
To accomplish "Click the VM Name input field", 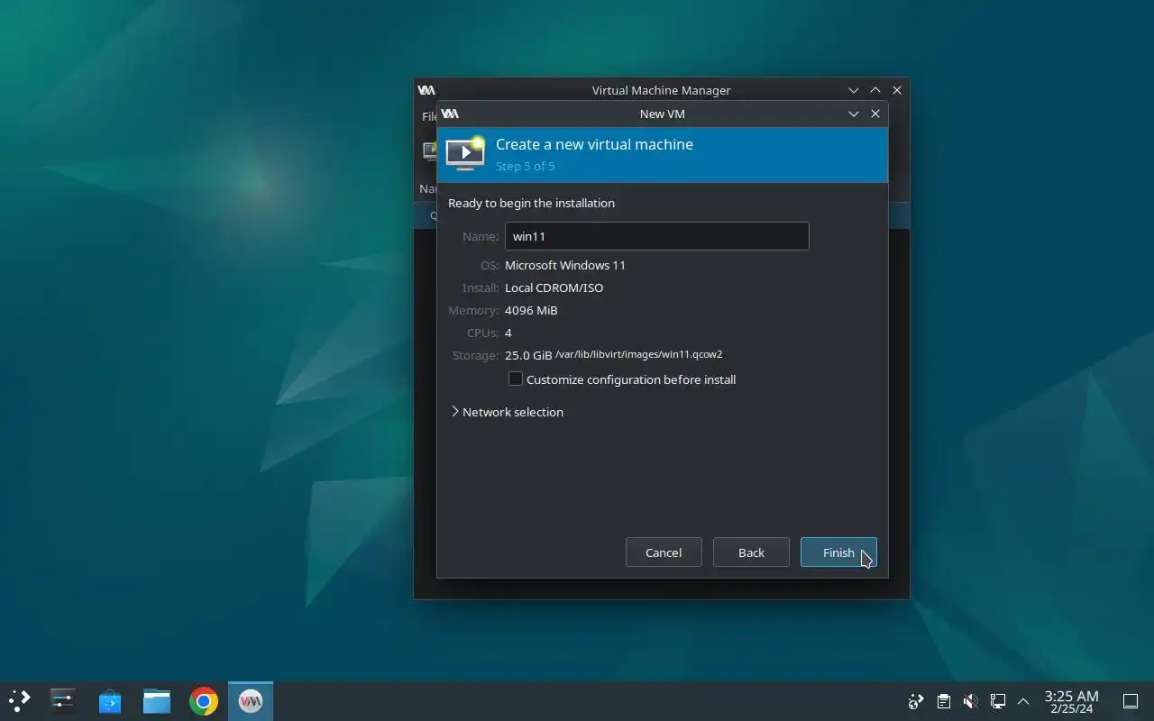I will click(x=656, y=236).
